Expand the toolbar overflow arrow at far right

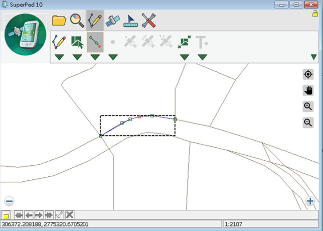313,57
